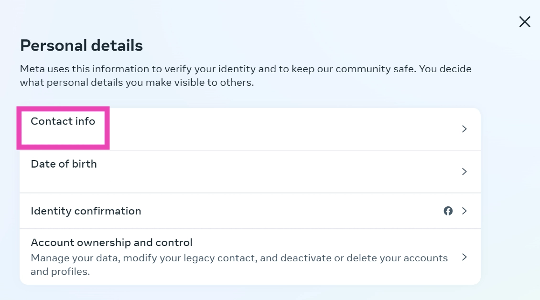This screenshot has height=300, width=540.
Task: Expand Date of birth using its chevron
Action: click(464, 171)
